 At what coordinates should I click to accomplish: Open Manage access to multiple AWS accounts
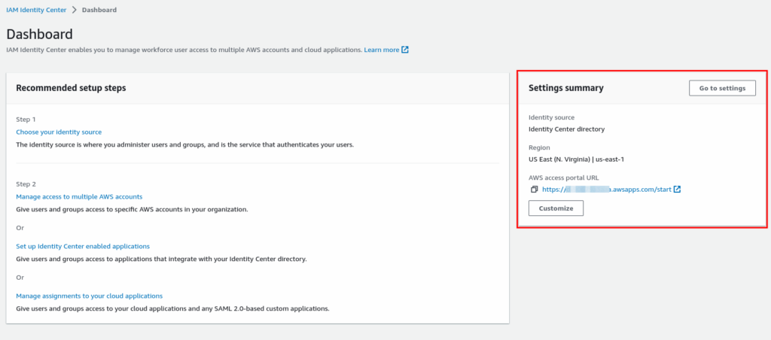point(79,196)
